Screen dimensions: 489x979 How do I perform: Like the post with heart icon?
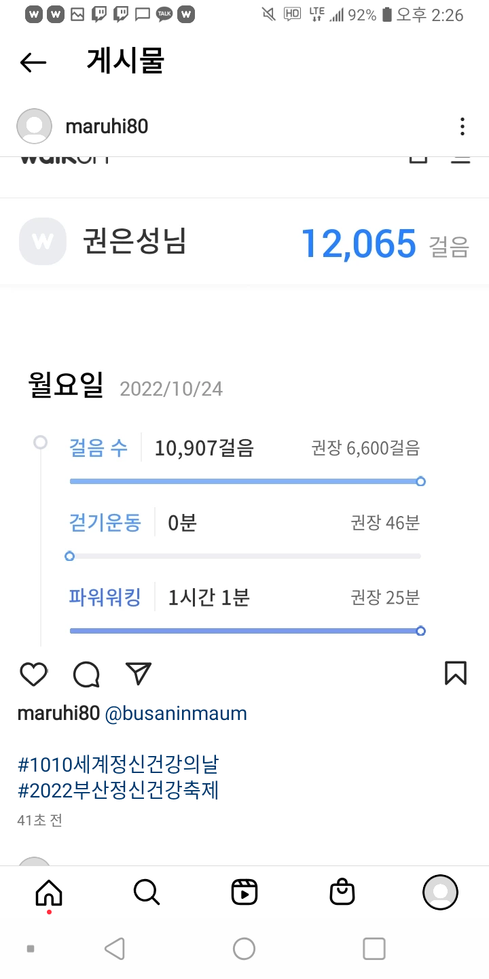click(33, 674)
